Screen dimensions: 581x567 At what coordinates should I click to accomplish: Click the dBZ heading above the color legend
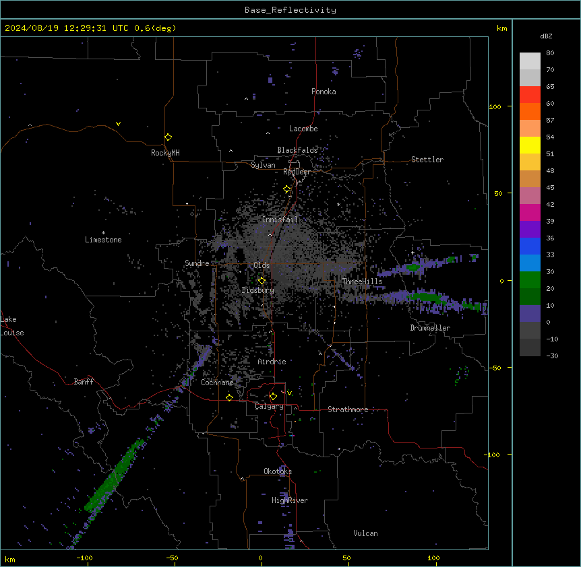pyautogui.click(x=546, y=36)
